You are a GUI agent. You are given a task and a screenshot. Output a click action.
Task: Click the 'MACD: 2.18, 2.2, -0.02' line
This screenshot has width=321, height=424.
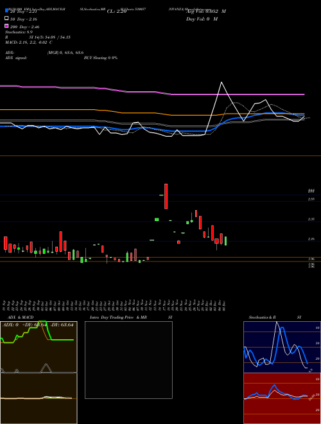(x=26, y=42)
